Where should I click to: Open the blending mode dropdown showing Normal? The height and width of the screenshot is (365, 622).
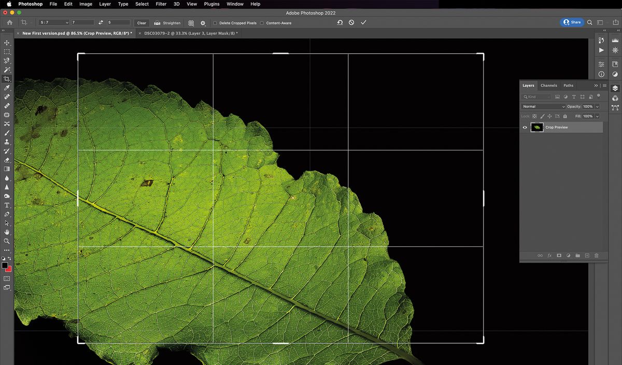(x=543, y=106)
